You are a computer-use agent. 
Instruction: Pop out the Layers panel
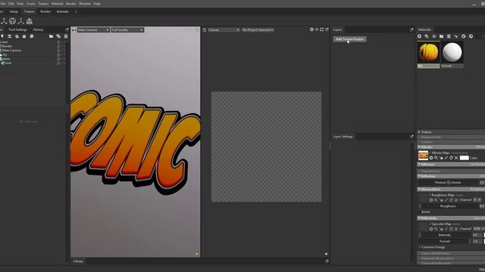[x=411, y=29]
